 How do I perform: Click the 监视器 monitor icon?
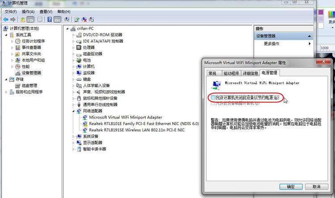79,73
